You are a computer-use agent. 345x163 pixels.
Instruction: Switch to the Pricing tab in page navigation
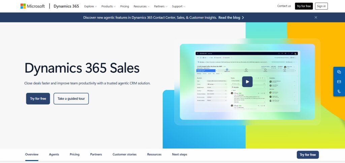(x=74, y=155)
